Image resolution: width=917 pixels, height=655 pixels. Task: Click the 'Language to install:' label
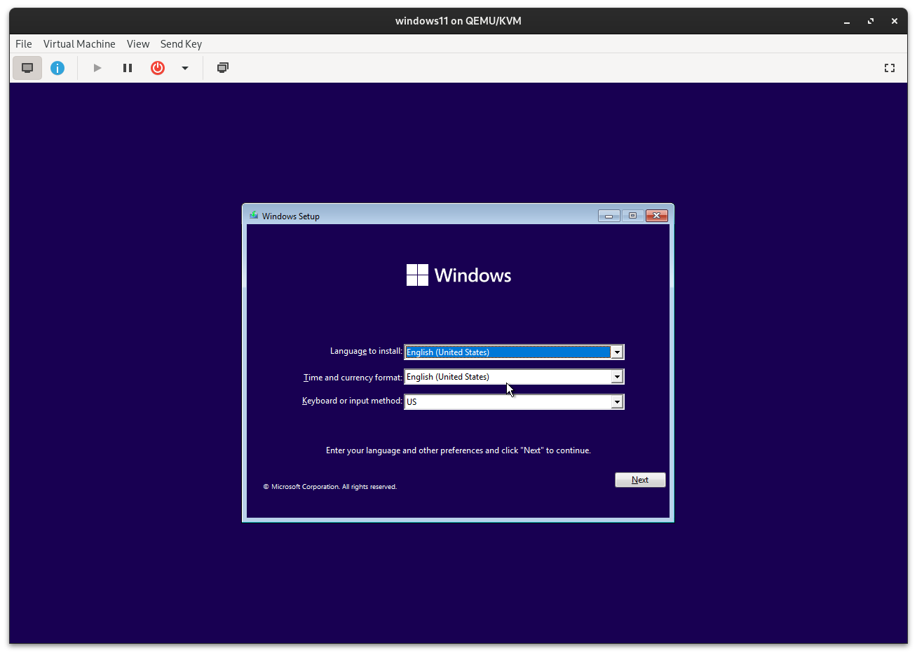(366, 351)
